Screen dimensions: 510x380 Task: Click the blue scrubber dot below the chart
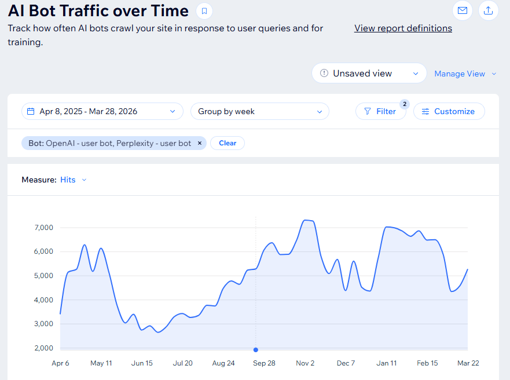(x=255, y=349)
